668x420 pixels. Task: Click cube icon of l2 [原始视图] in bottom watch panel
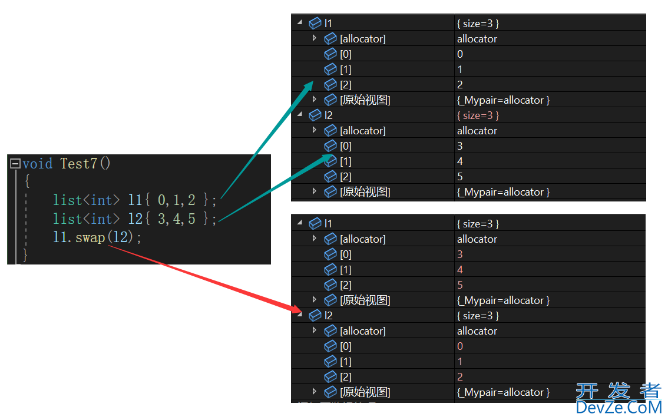pyautogui.click(x=330, y=392)
